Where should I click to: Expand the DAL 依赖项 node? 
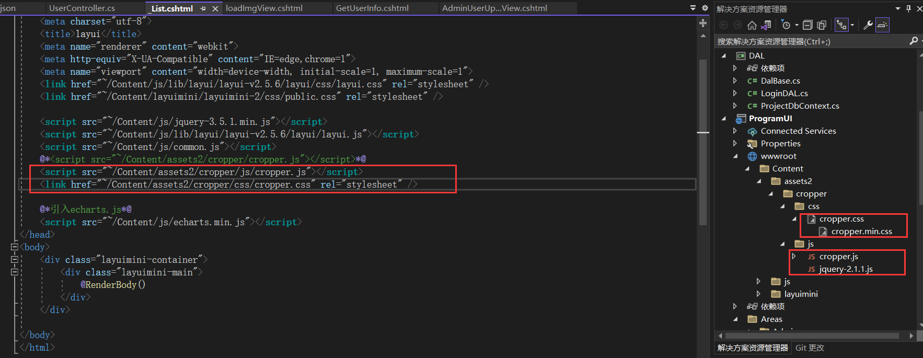pyautogui.click(x=735, y=68)
